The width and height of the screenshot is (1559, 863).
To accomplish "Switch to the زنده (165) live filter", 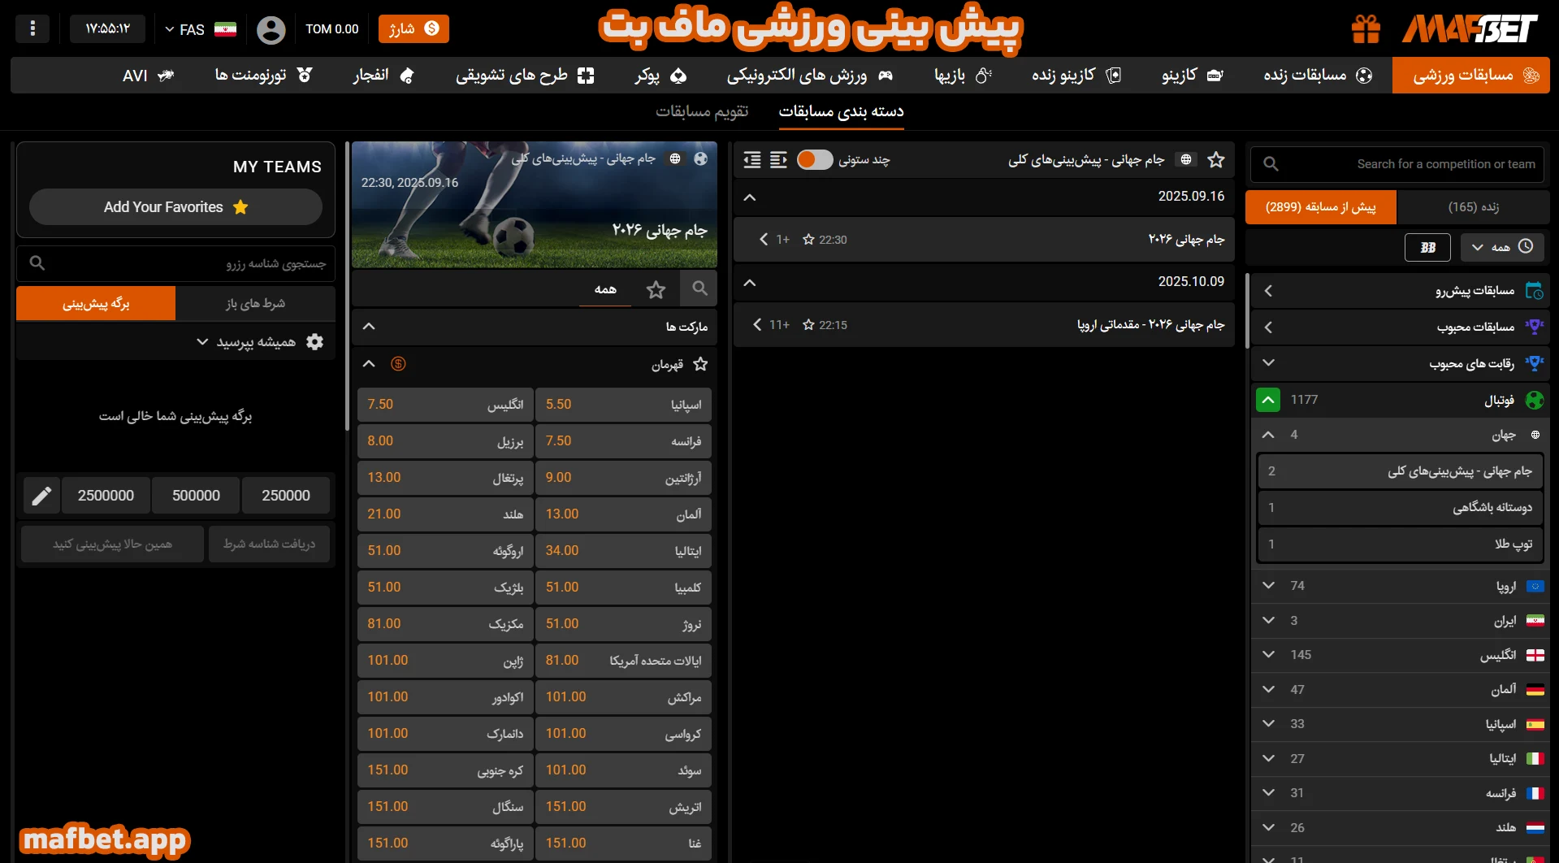I will tap(1472, 207).
